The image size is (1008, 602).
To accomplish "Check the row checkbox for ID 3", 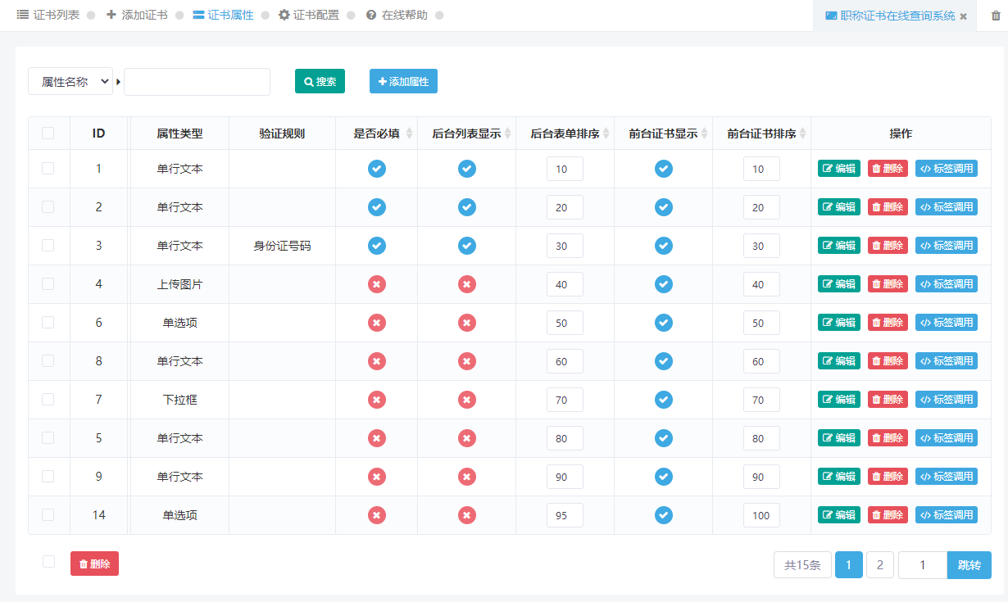I will point(48,246).
